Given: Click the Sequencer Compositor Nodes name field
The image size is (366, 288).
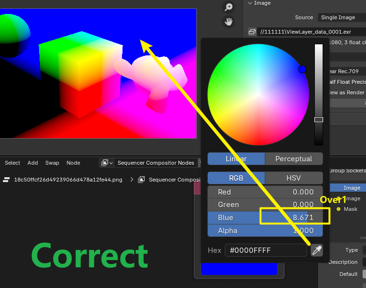Looking at the screenshot, I should click(156, 163).
